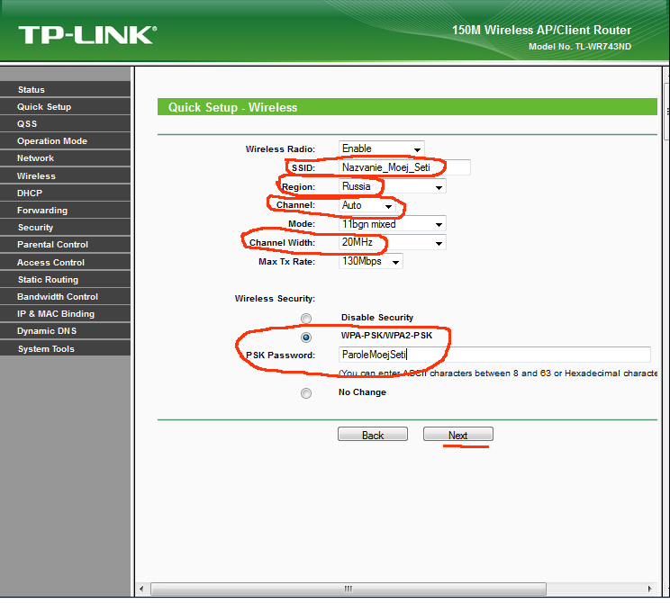Click the Quick Setup - Wireless heading

click(232, 107)
